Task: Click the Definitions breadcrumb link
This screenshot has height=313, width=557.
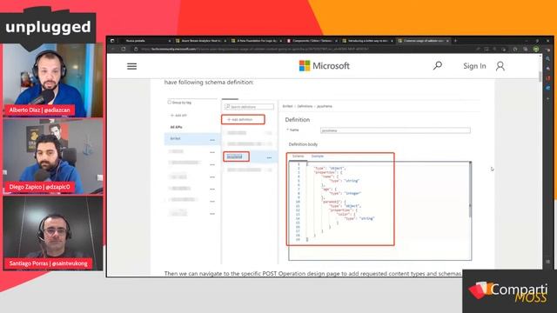Action: pos(305,106)
